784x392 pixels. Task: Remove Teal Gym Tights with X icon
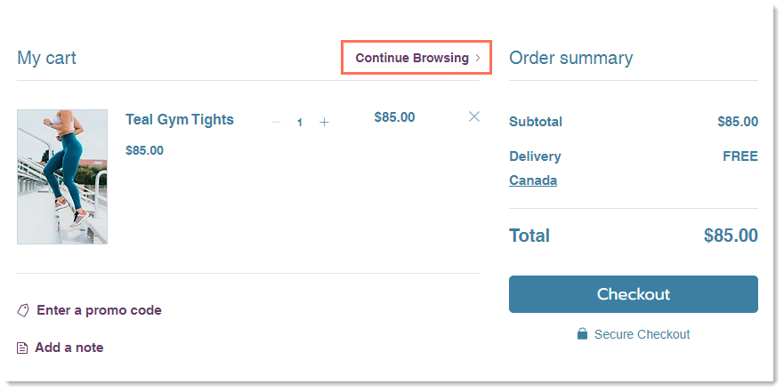point(473,116)
